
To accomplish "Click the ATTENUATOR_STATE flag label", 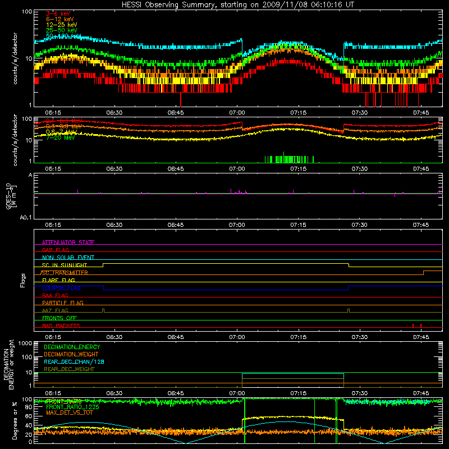I will 68,242.
